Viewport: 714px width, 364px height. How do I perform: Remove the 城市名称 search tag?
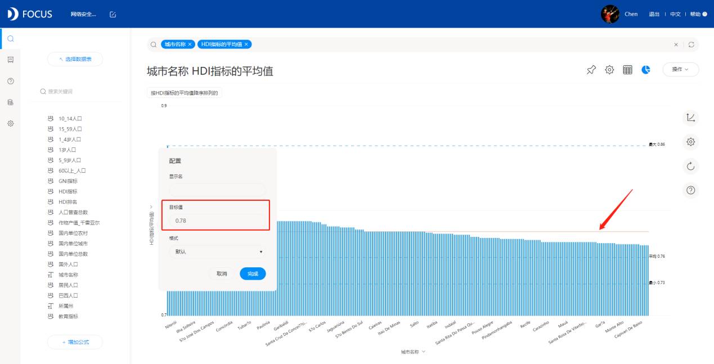(x=190, y=44)
